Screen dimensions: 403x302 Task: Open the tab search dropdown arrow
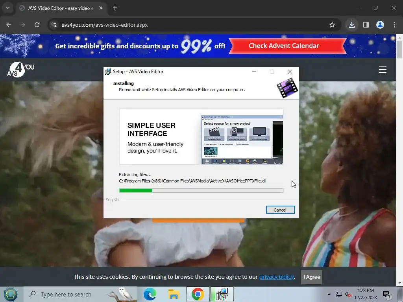[x=8, y=8]
